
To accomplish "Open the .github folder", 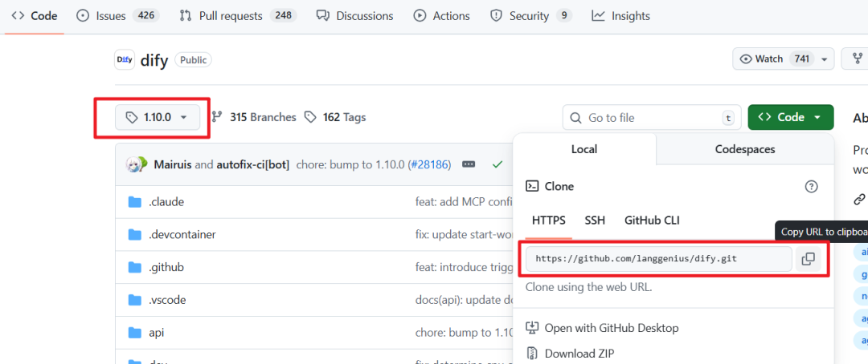I will click(166, 267).
